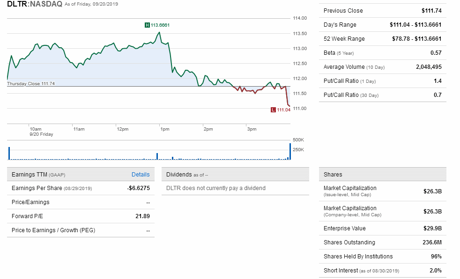Click the 1pm volume bar
The height and width of the screenshot is (279, 460).
[157, 156]
